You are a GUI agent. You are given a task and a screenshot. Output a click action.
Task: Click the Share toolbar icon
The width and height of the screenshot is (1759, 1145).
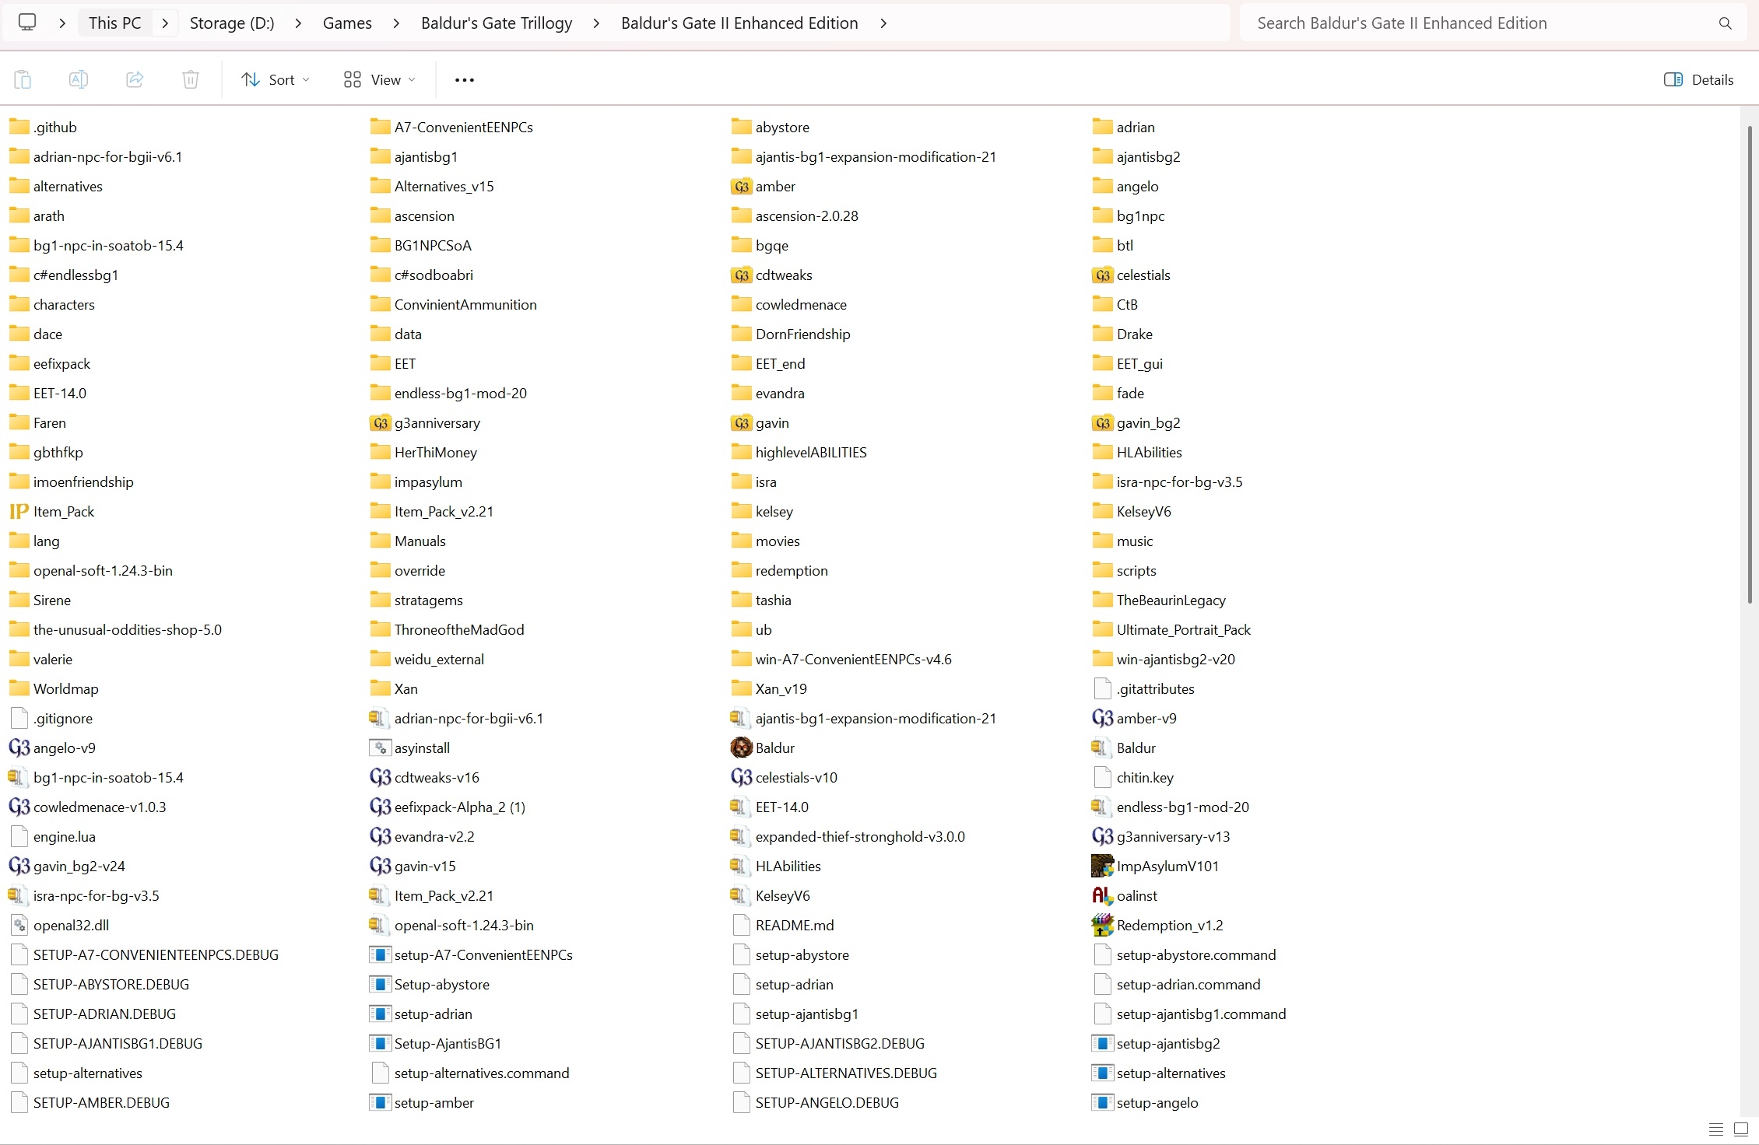point(135,79)
